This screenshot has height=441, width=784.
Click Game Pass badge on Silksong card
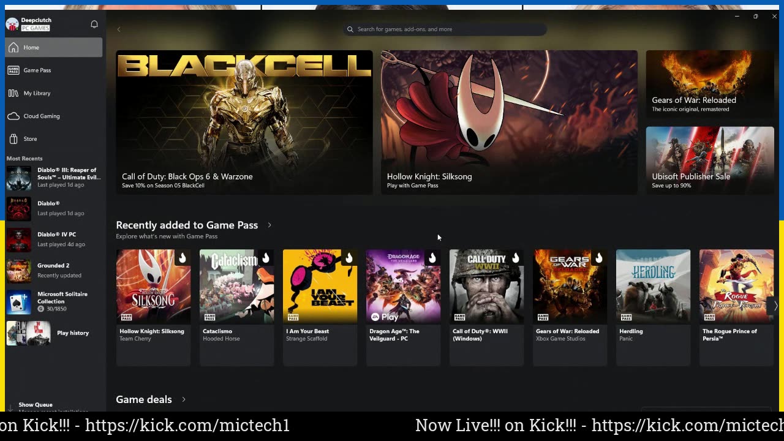(x=126, y=317)
